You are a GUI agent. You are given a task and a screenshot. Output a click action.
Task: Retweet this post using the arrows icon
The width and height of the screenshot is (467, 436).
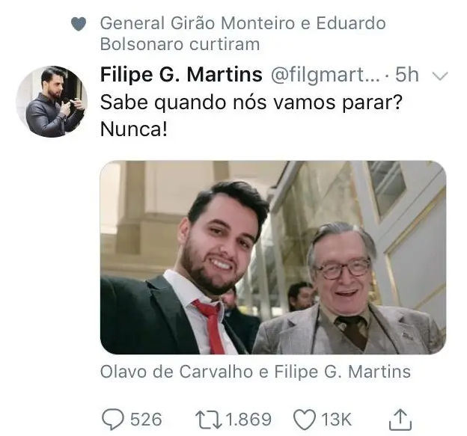click(209, 420)
